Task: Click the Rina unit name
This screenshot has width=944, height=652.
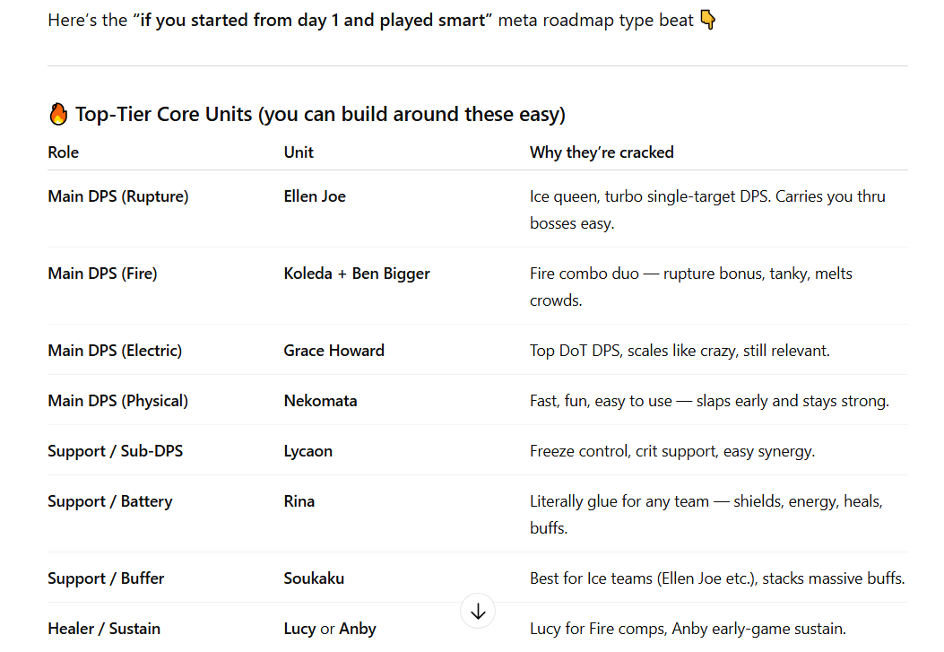Action: [299, 501]
